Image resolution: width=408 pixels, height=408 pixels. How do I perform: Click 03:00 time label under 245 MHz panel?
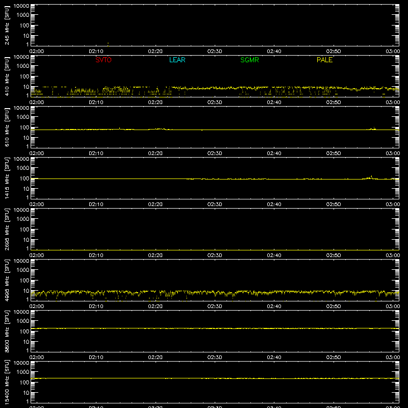coord(393,52)
